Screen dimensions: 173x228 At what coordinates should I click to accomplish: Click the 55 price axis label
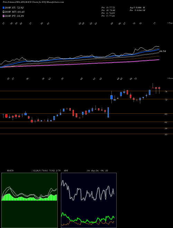(x=166, y=135)
